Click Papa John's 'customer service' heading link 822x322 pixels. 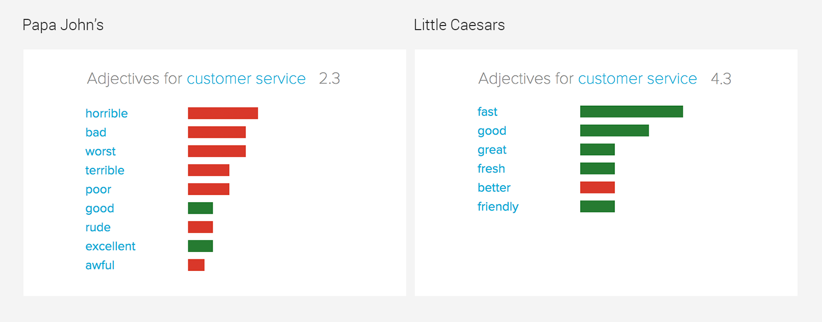246,79
